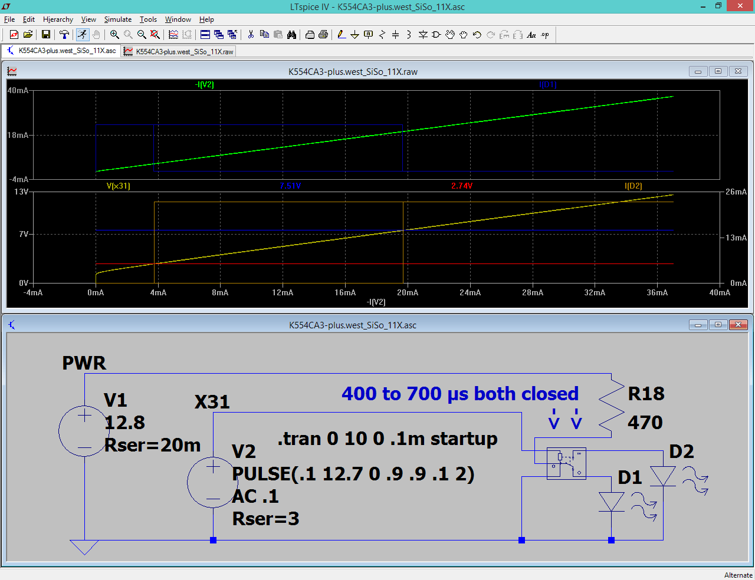Viewport: 755px width, 580px height.
Task: Select the Cut scissors tool
Action: pyautogui.click(x=251, y=35)
